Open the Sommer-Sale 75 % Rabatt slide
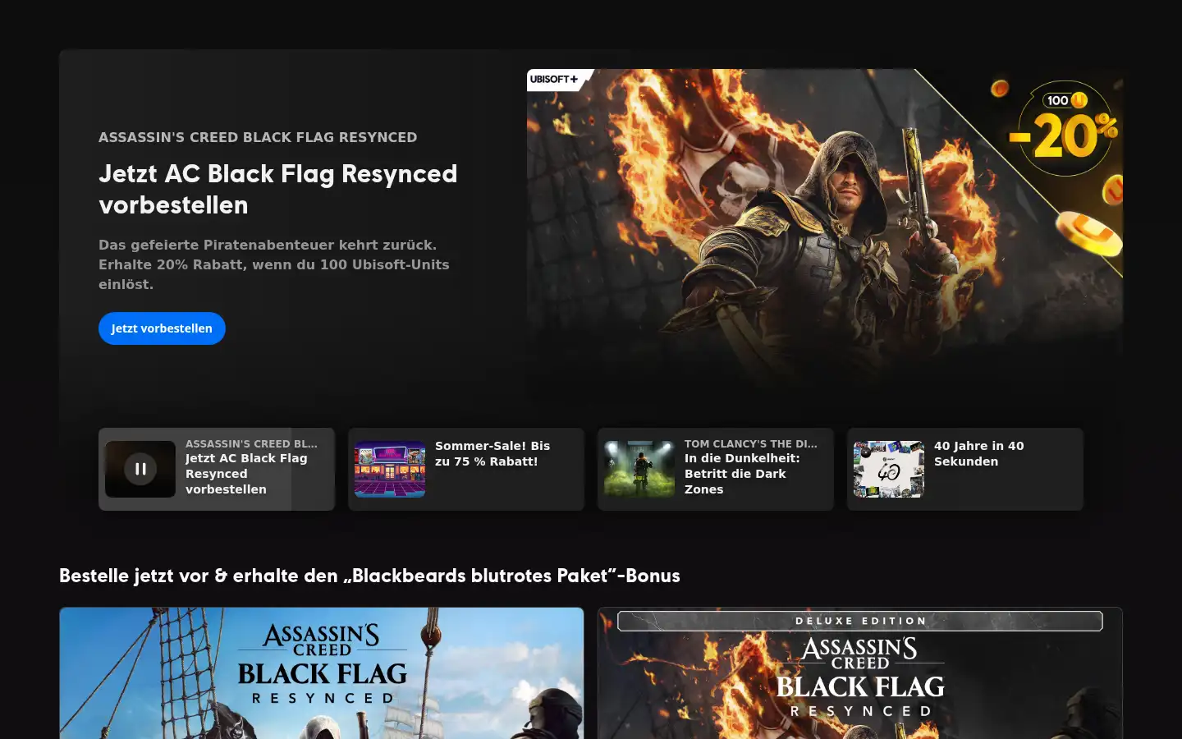 pos(466,469)
